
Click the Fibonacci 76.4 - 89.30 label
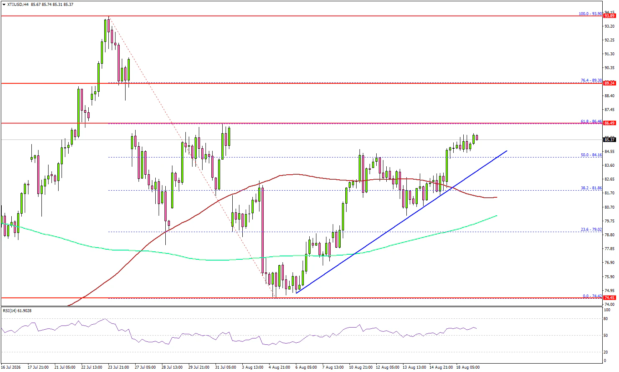click(x=591, y=80)
